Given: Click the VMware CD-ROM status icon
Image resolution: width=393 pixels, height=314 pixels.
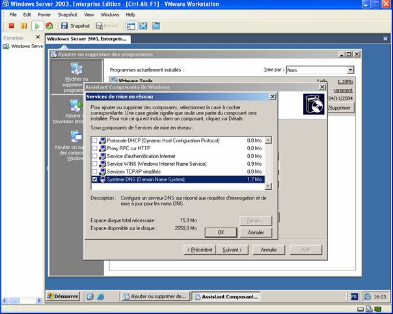Looking at the screenshot, I should click(369, 309).
